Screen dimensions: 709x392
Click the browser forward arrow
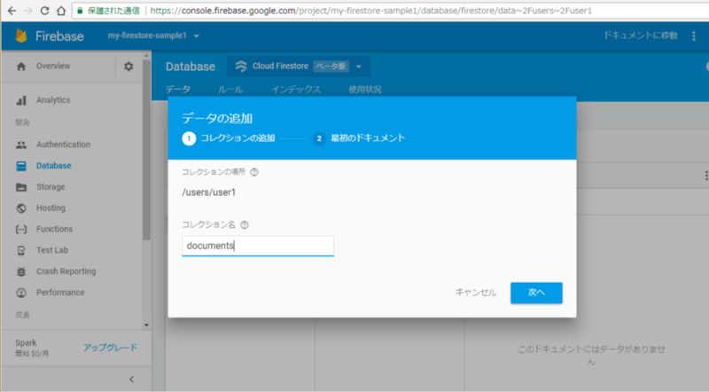28,11
